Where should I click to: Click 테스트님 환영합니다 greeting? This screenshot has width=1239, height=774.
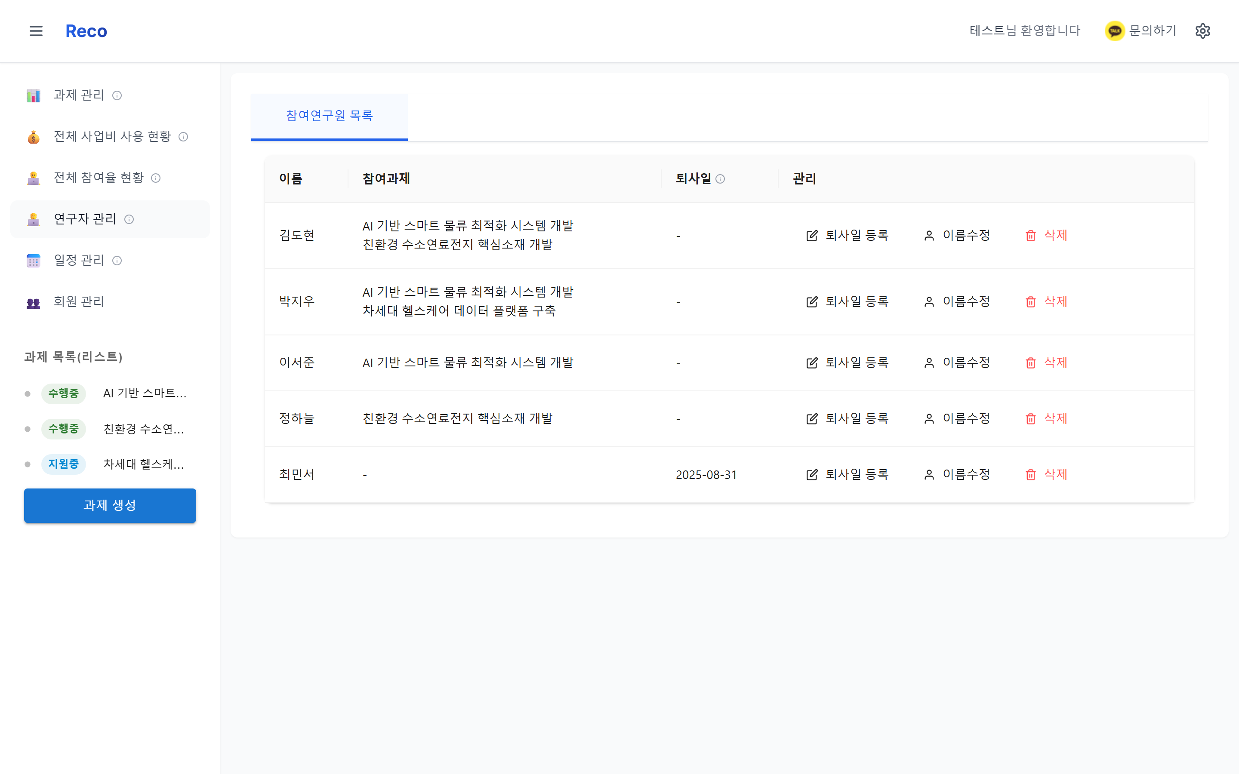[1024, 31]
